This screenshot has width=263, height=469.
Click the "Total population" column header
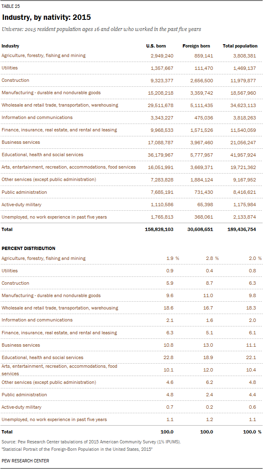[240, 46]
